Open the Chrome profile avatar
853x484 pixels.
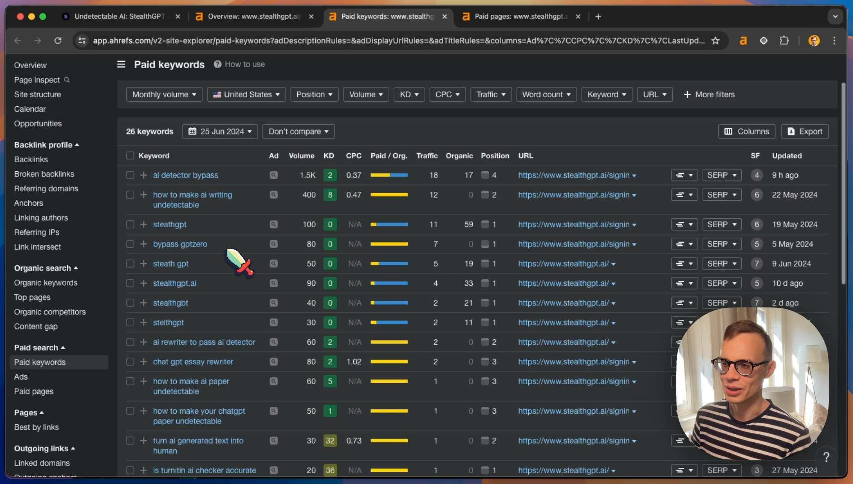(x=814, y=41)
